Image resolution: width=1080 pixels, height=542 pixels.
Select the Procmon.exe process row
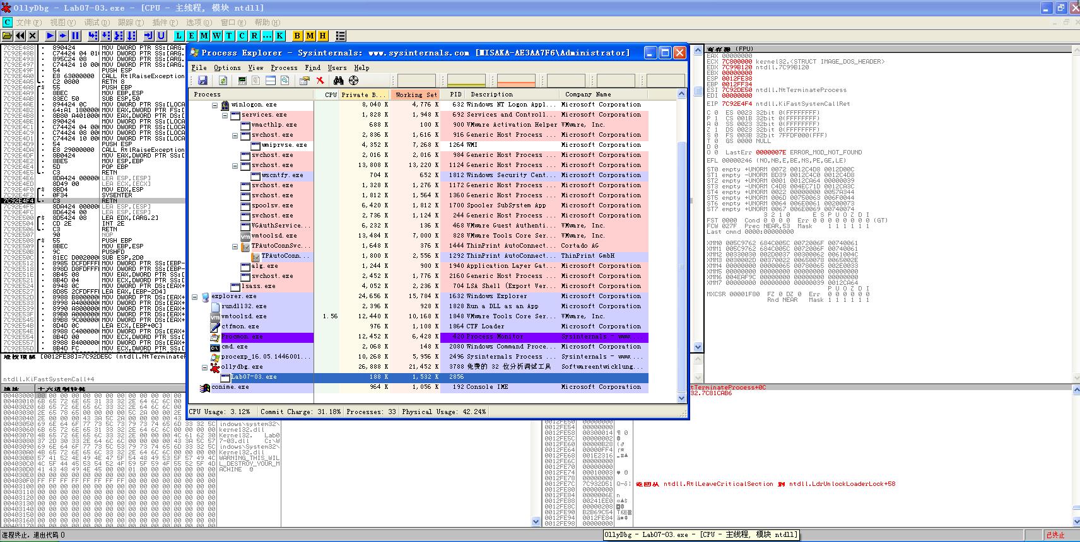(x=419, y=337)
